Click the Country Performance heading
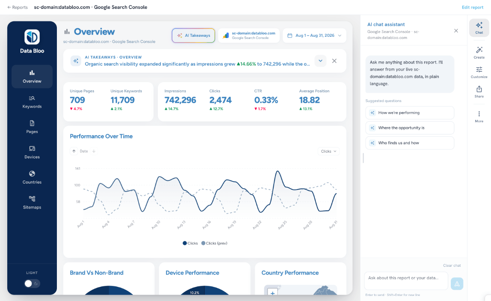Image resolution: width=491 pixels, height=301 pixels. (290, 273)
